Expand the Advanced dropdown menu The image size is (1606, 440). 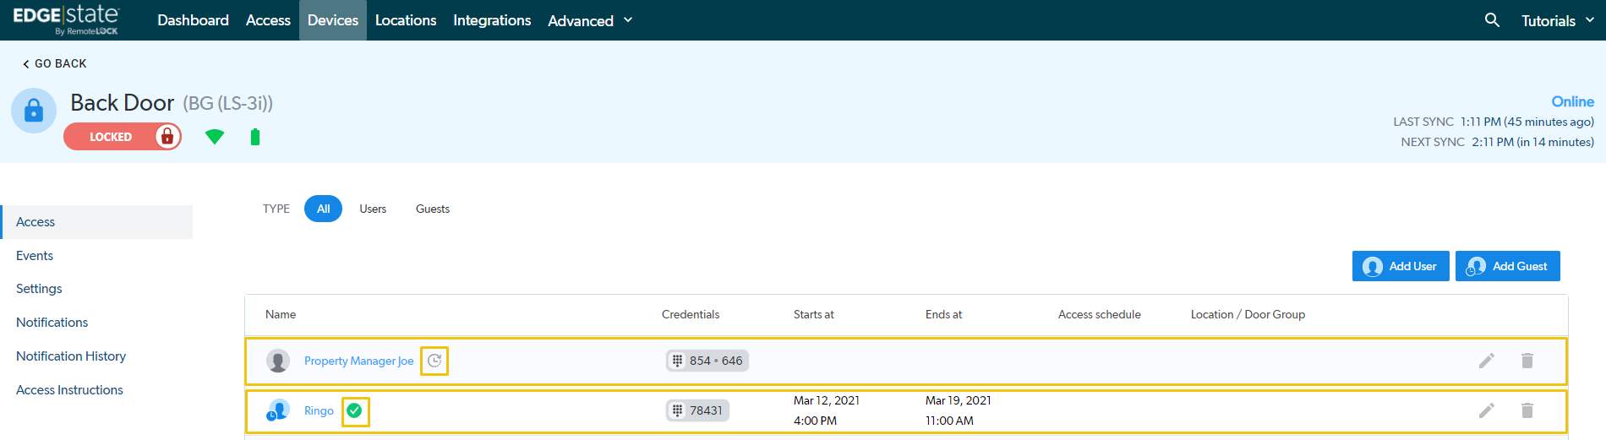click(x=589, y=20)
